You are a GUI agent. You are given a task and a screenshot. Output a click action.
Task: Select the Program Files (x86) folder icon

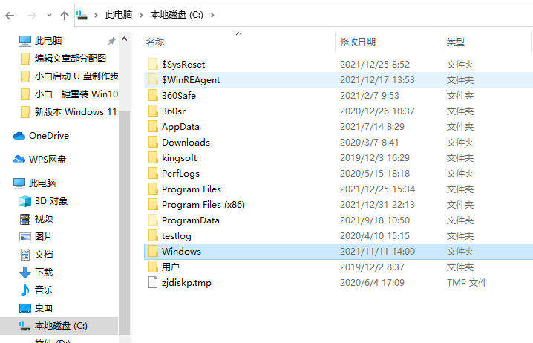pos(153,205)
